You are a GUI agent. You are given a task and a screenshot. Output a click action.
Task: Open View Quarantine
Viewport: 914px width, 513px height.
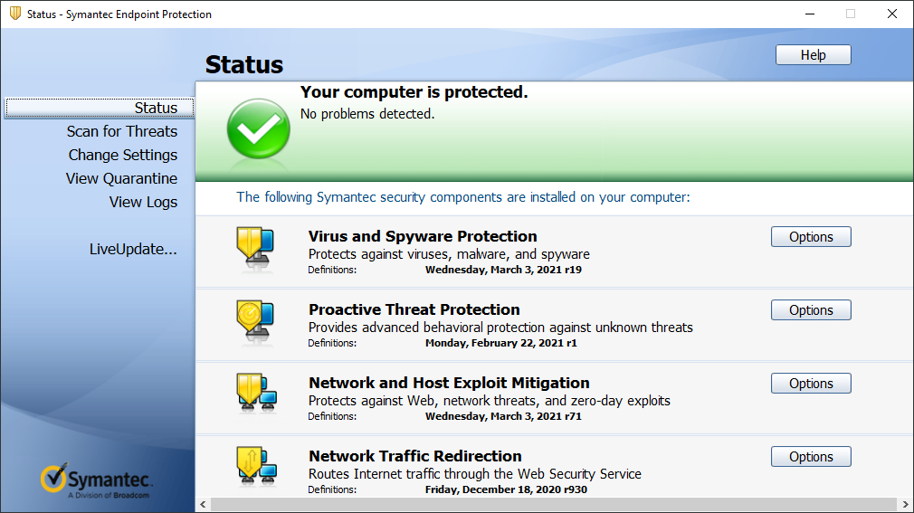click(x=121, y=178)
